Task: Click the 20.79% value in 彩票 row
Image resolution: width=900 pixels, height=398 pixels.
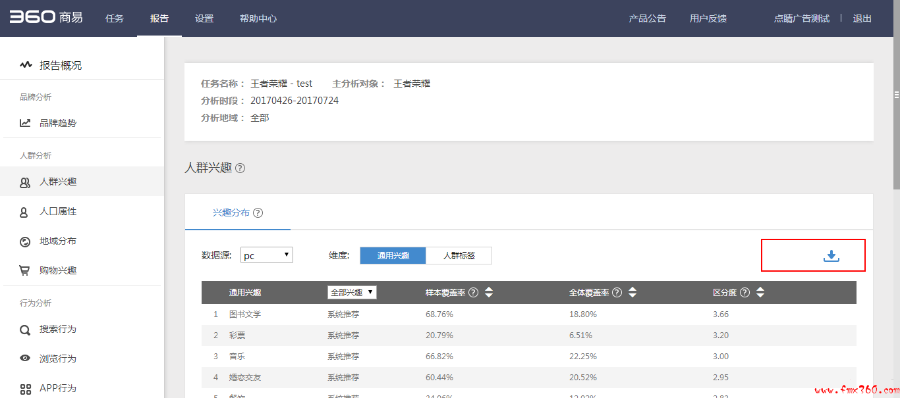Action: click(x=439, y=336)
